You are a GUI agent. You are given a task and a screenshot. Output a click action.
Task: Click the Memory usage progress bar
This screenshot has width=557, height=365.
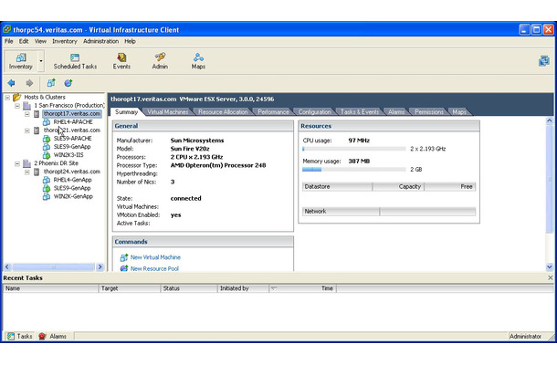[x=353, y=170]
